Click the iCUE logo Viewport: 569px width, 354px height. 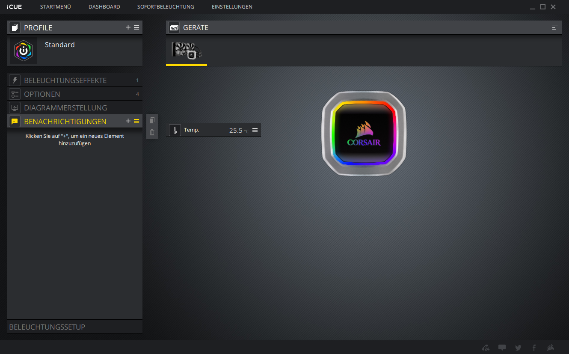coord(14,7)
